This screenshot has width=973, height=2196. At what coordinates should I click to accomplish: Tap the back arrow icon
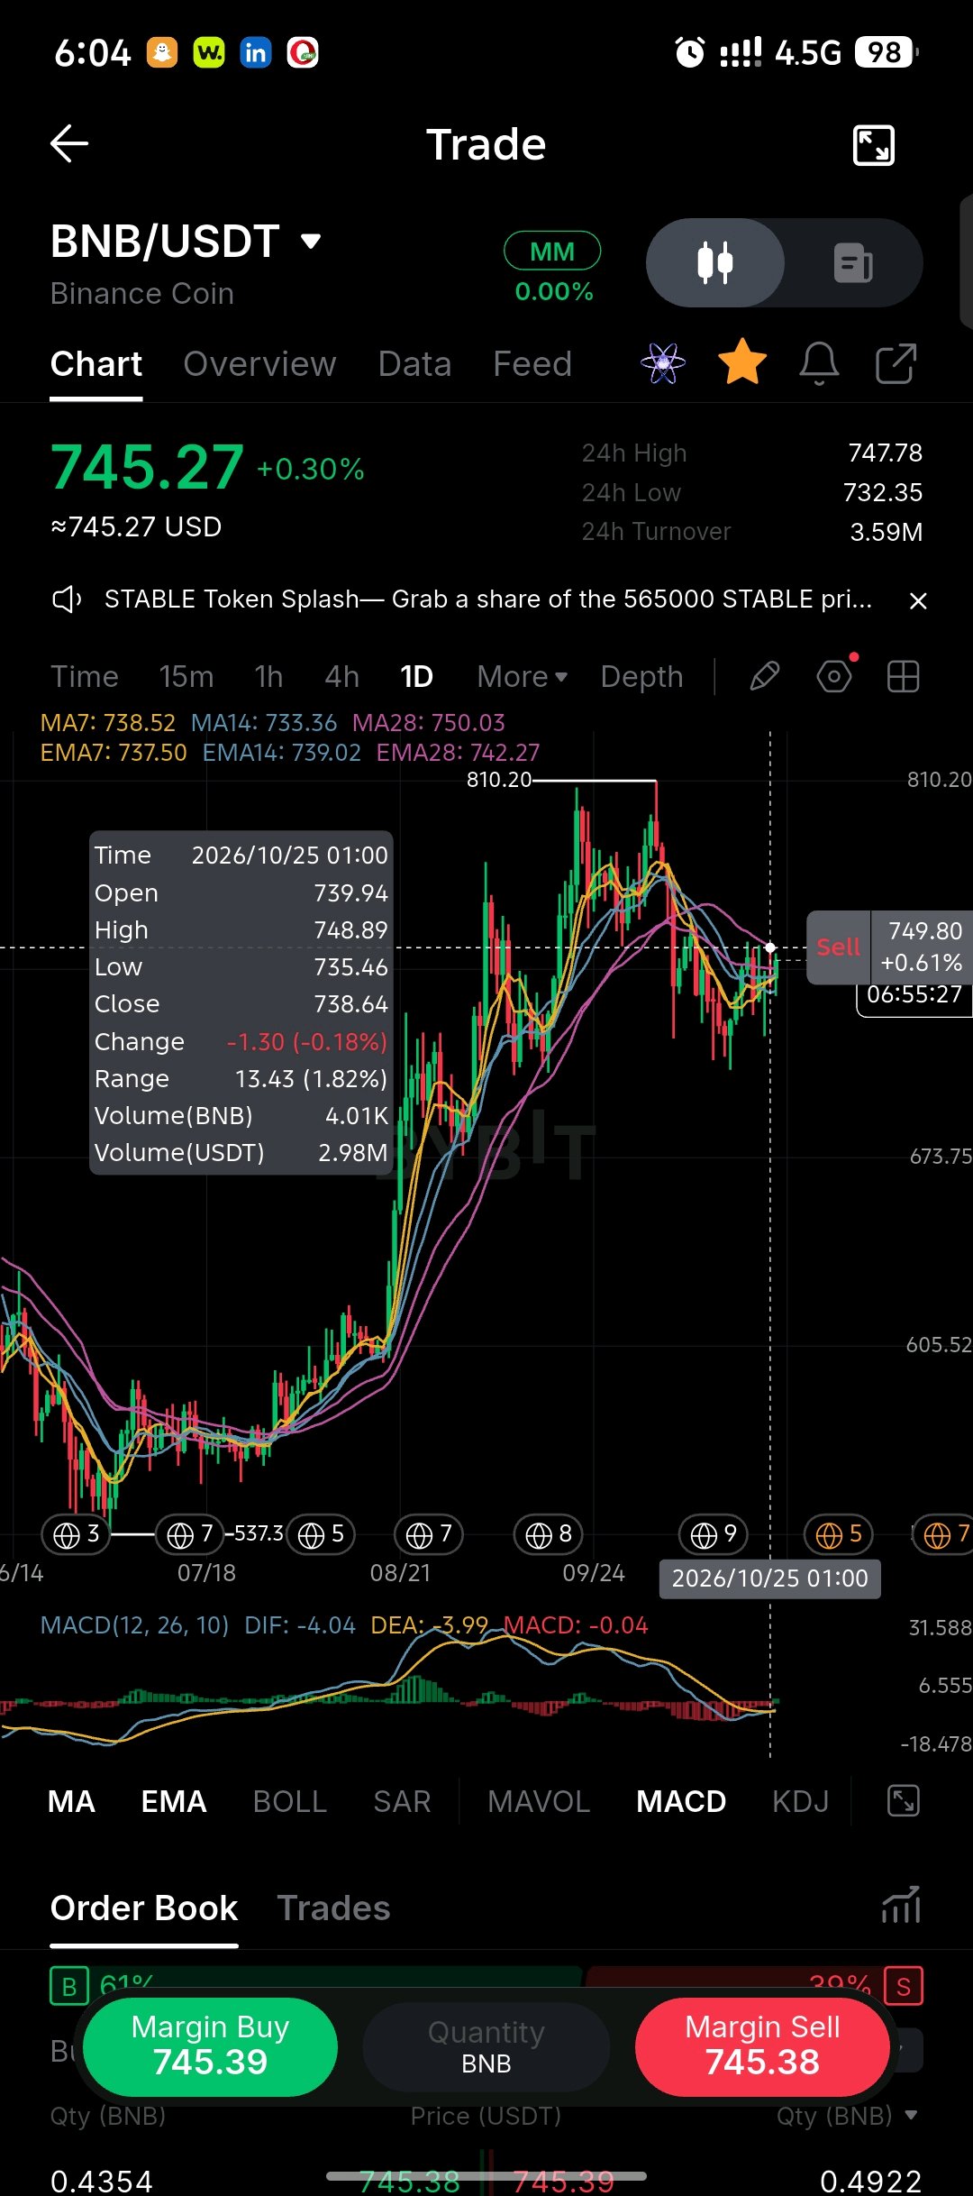(68, 143)
